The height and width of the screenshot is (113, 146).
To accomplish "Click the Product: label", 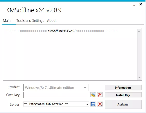I will 14,87.
